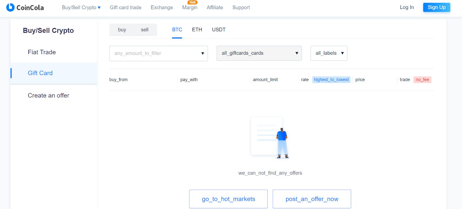
Task: Switch to the sell toggle
Action: (x=145, y=30)
